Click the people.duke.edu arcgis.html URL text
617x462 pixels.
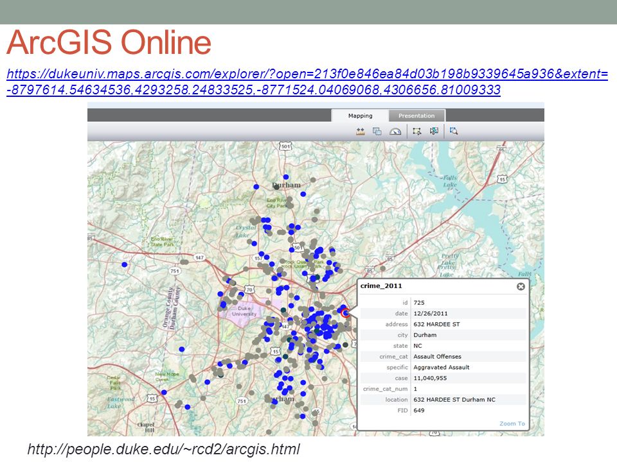click(164, 449)
